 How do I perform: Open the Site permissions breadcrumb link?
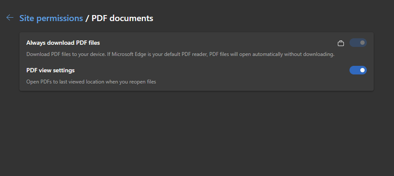click(51, 18)
